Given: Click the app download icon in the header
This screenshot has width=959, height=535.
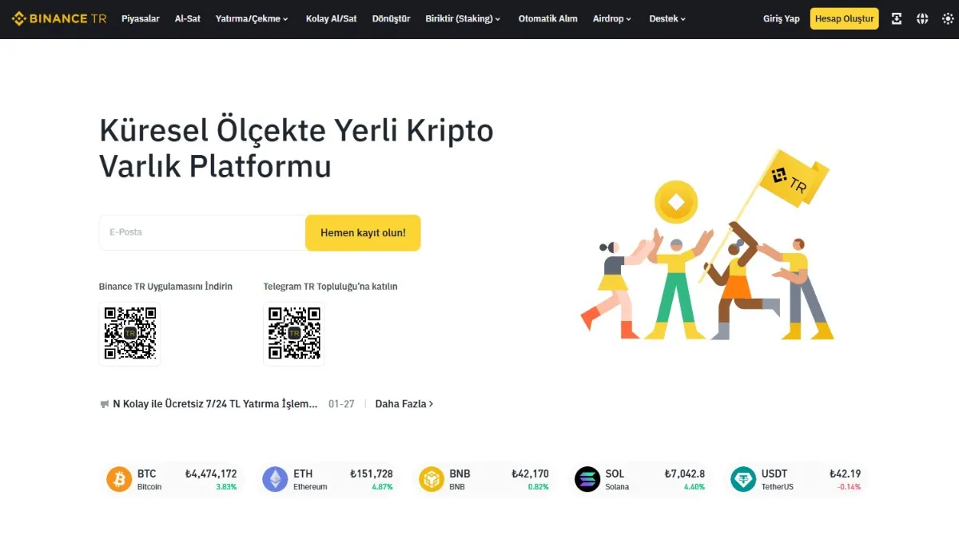Looking at the screenshot, I should [x=896, y=18].
